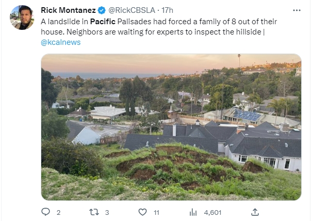The image size is (311, 221).
Task: Click the retweet count of 3
Action: pyautogui.click(x=107, y=212)
